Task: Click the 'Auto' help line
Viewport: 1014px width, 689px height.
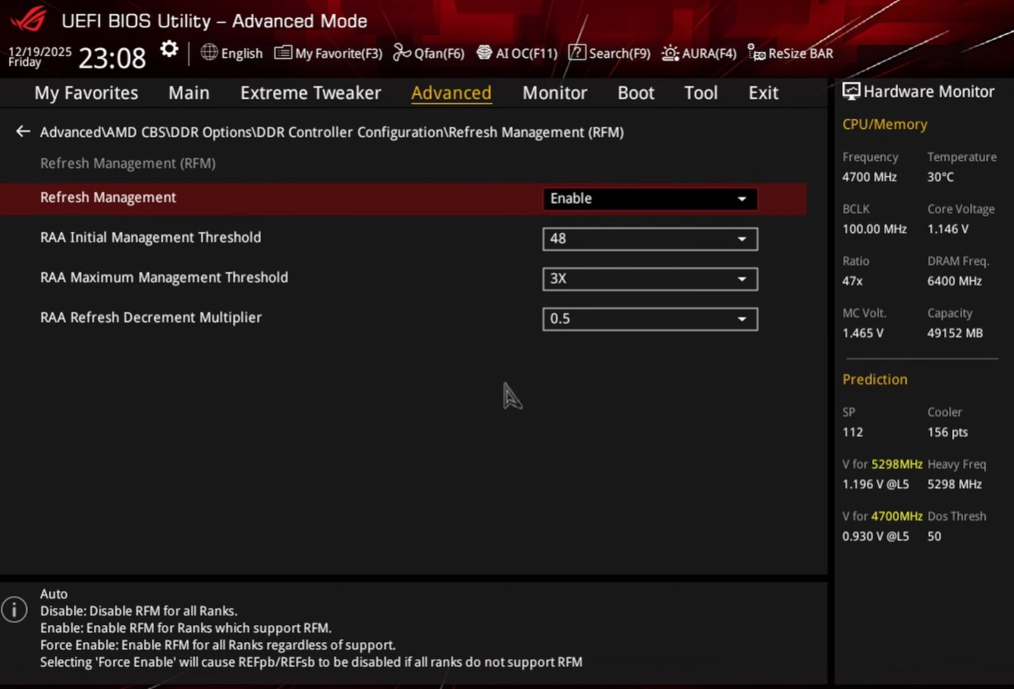Action: coord(54,594)
